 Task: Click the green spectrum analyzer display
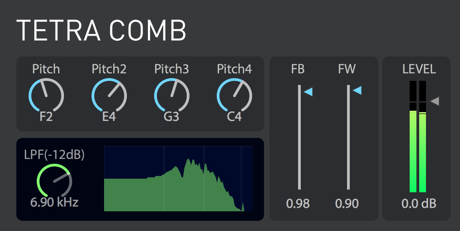click(178, 179)
